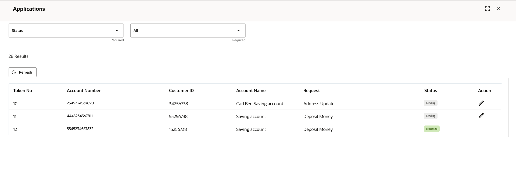Click the Applications panel title
Screen dimensions: 516x175
click(x=29, y=9)
